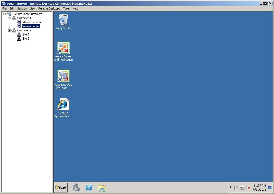Open Windows Explorer folder taskbar icon
The width and height of the screenshot is (274, 194).
[x=102, y=188]
